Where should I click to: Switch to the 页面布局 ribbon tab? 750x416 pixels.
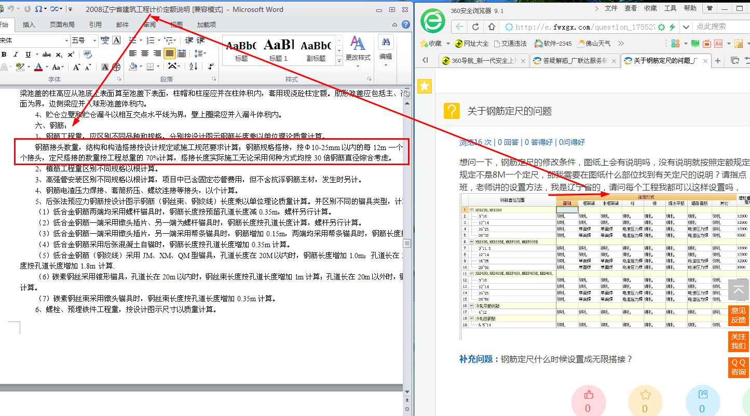pos(62,24)
